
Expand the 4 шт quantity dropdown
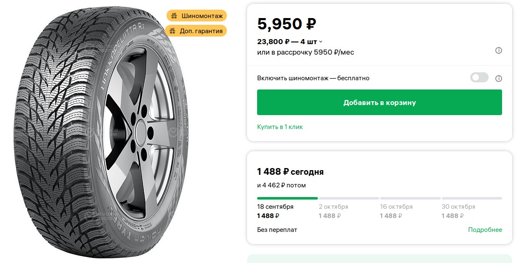click(x=321, y=42)
